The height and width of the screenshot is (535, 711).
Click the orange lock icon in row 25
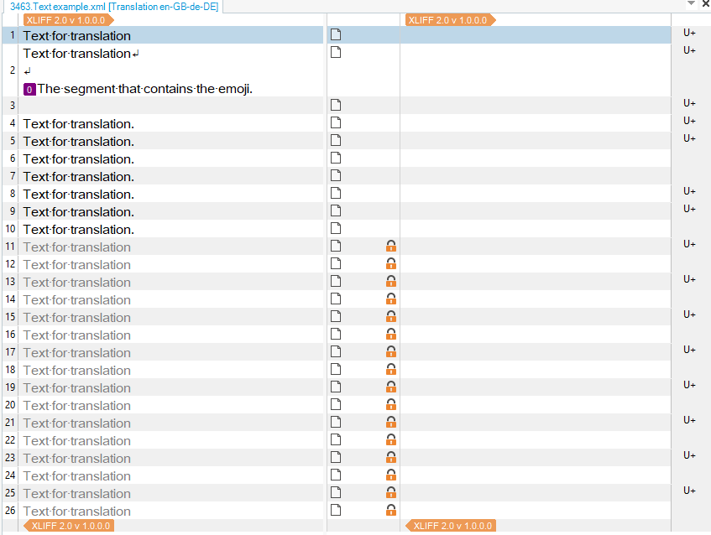[x=391, y=492]
